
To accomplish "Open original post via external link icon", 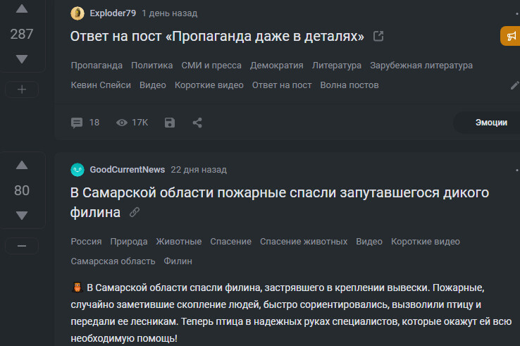I will pos(378,36).
